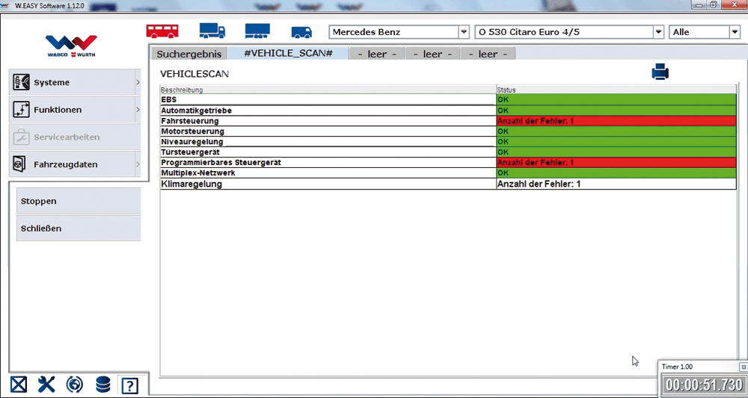
Task: Click the crossed box icon in bottom bar
Action: [19, 385]
